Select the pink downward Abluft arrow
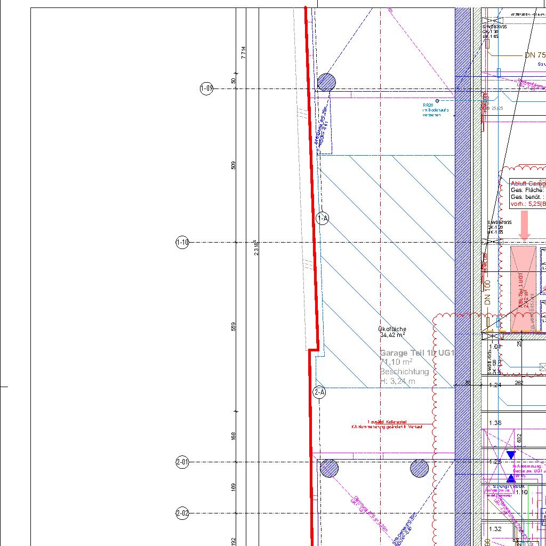Screen dimensions: 546x546 coord(524,225)
